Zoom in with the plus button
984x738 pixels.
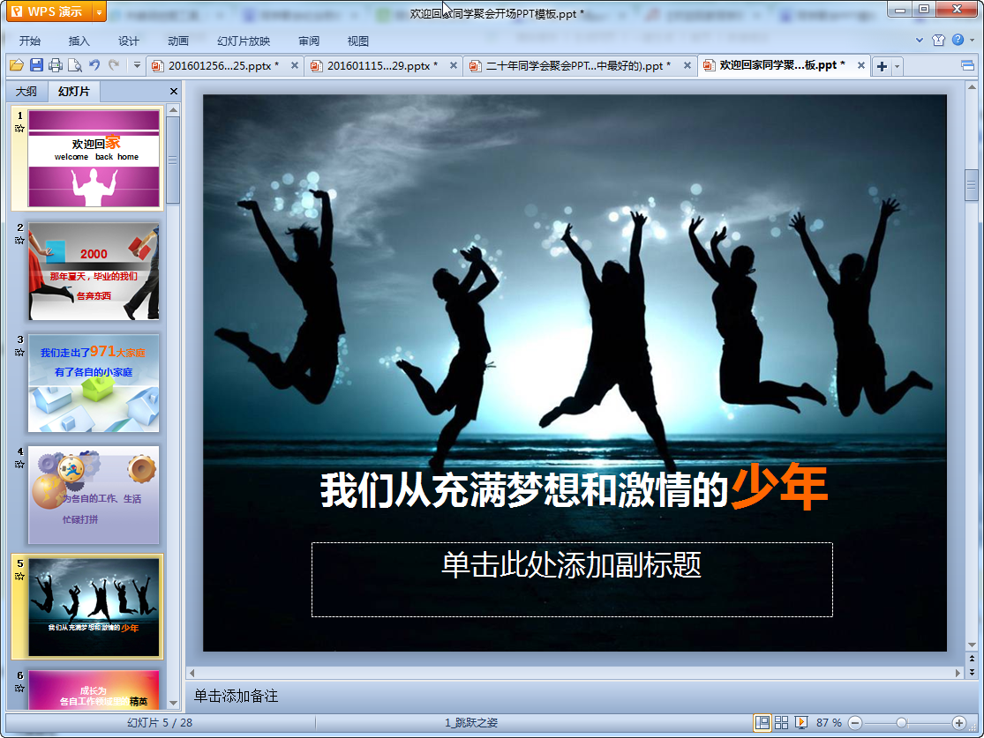click(x=959, y=723)
